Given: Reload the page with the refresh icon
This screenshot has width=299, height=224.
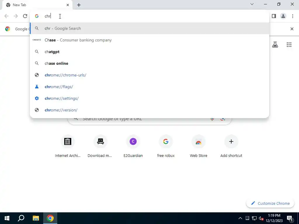Looking at the screenshot, I should point(25,16).
